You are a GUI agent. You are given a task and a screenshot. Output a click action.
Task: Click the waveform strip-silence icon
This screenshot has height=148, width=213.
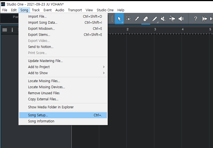pos(204,19)
